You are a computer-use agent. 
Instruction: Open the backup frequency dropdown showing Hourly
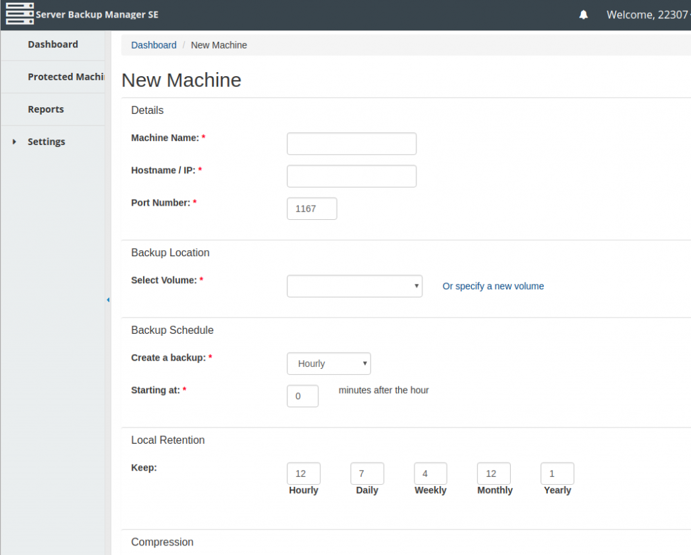[x=329, y=363]
